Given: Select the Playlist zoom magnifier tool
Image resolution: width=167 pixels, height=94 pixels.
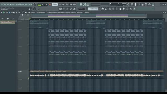Looking at the screenshot, I should tap(23, 13).
